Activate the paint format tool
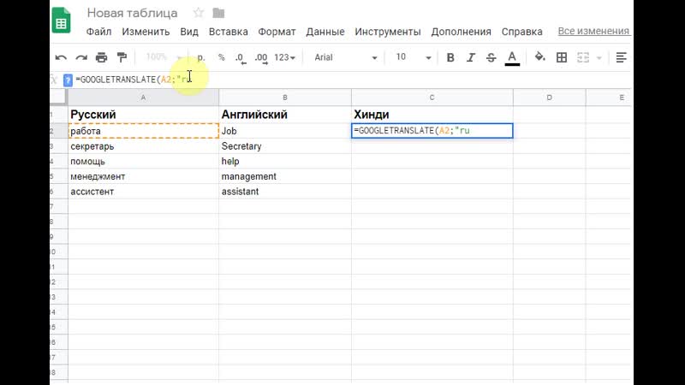The image size is (685, 385). click(122, 57)
